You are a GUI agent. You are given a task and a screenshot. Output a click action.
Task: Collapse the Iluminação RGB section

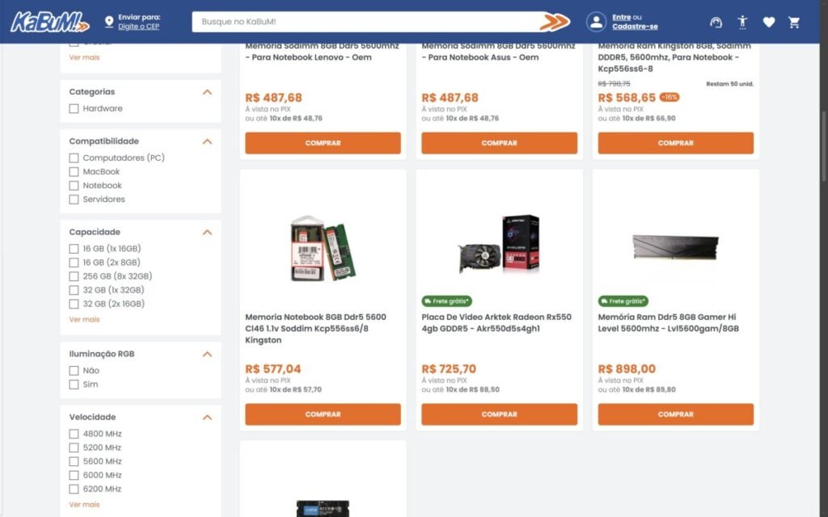(207, 354)
